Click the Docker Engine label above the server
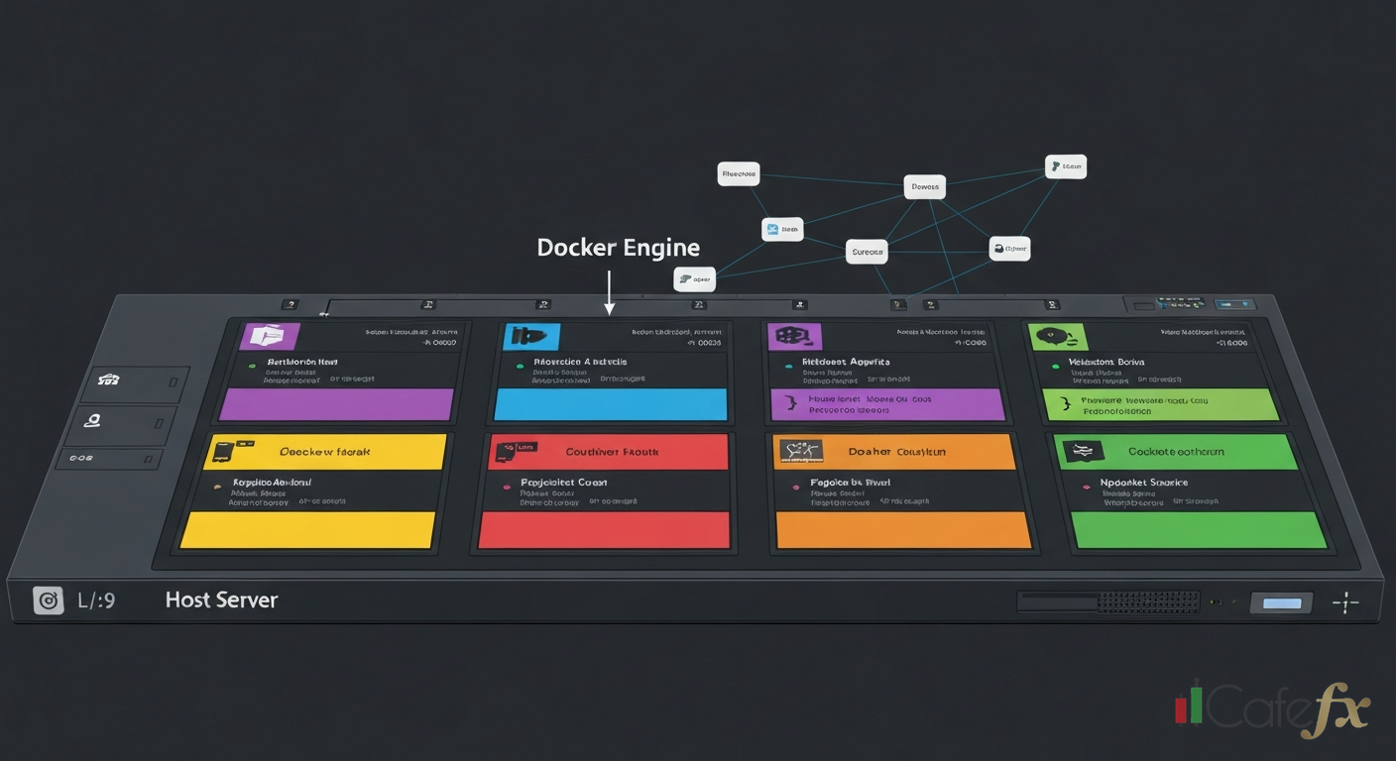Screen dimensions: 1396x761 [x=618, y=247]
